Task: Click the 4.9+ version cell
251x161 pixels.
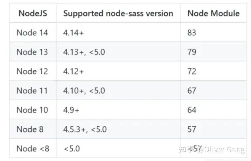Action: click(x=71, y=110)
